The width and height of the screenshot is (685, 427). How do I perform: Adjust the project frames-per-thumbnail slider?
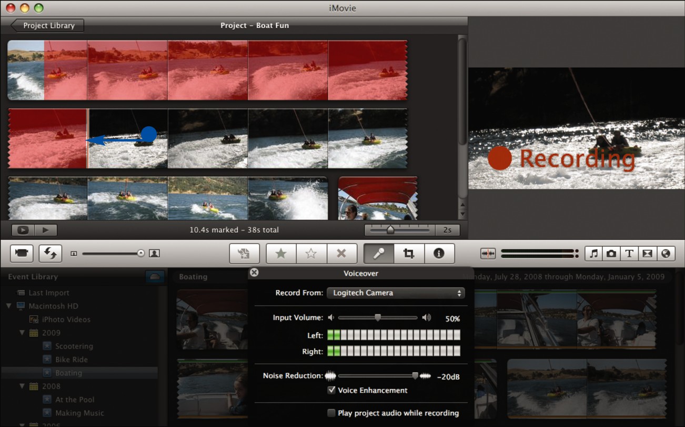400,230
